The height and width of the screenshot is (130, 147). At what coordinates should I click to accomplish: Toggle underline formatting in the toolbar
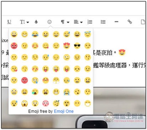[9, 22]
